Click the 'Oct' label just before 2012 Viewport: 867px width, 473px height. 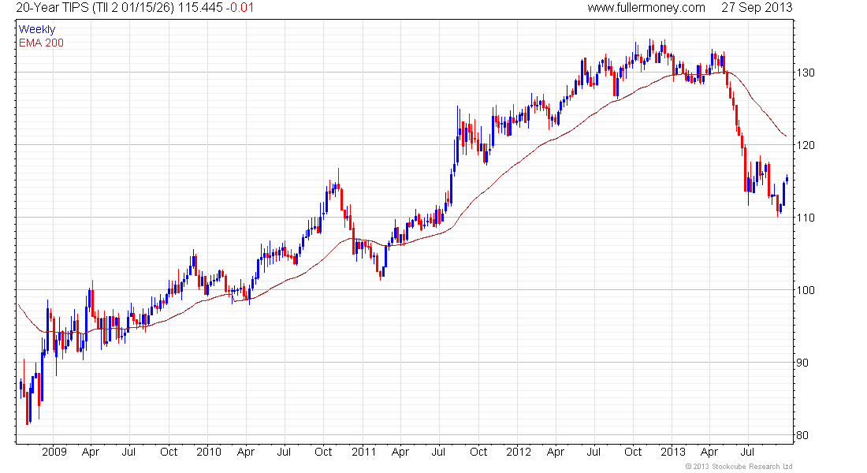pos(478,452)
